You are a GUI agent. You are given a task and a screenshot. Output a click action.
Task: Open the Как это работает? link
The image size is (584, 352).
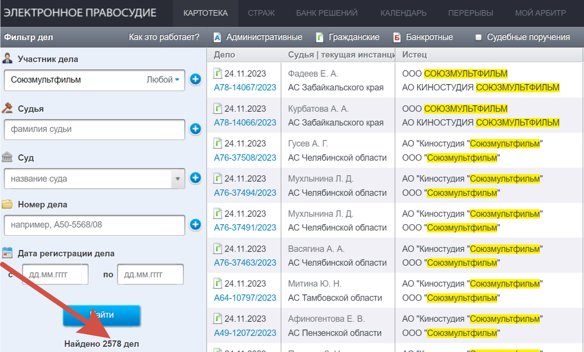pos(164,37)
